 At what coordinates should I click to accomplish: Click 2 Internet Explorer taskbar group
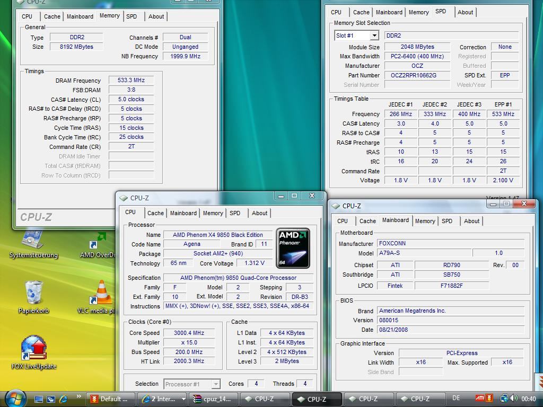(x=159, y=399)
